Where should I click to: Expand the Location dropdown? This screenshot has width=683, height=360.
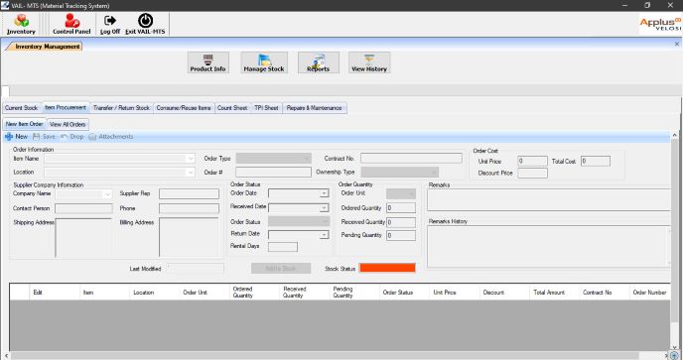[190, 173]
